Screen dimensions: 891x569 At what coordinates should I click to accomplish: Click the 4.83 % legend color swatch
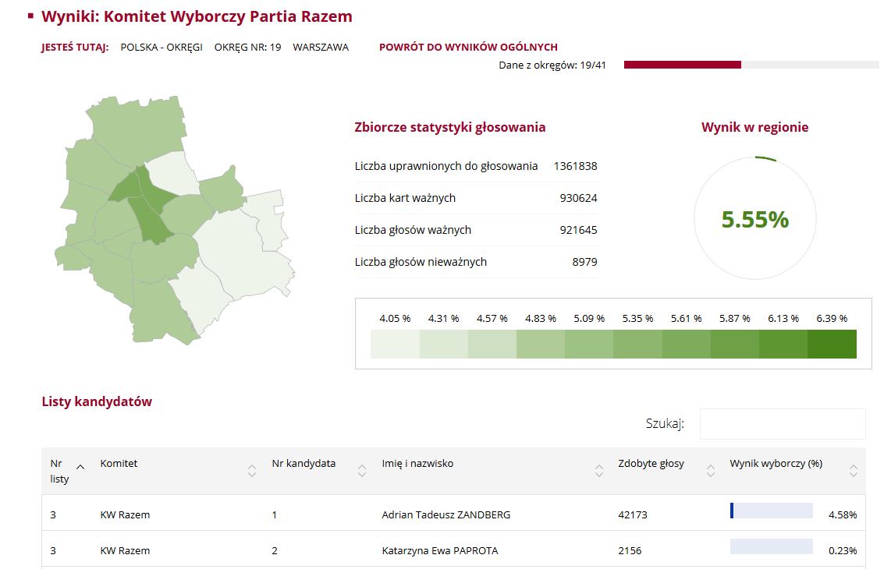pyautogui.click(x=541, y=344)
